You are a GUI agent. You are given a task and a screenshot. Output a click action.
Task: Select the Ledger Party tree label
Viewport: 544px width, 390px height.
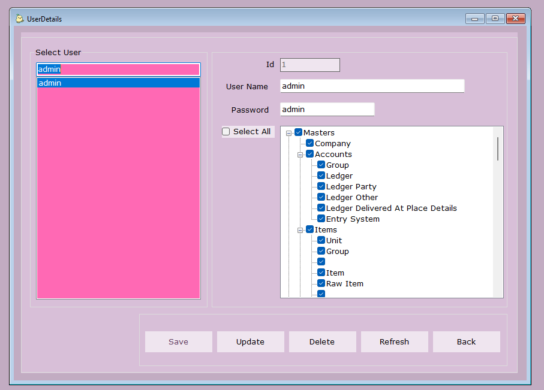[351, 186]
